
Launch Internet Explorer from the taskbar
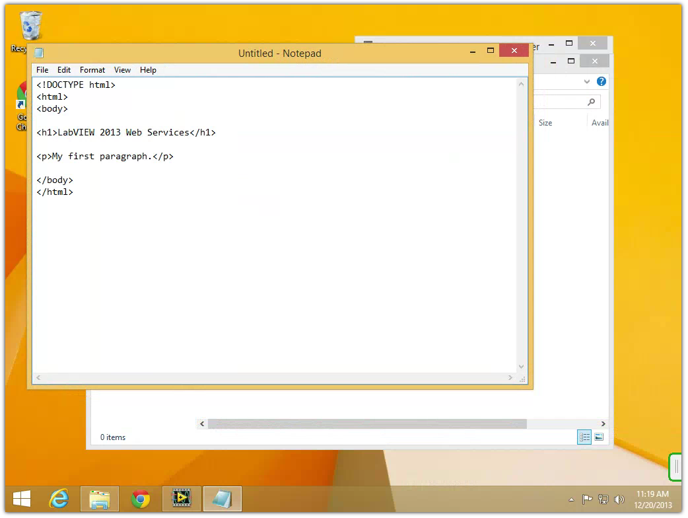pos(59,499)
